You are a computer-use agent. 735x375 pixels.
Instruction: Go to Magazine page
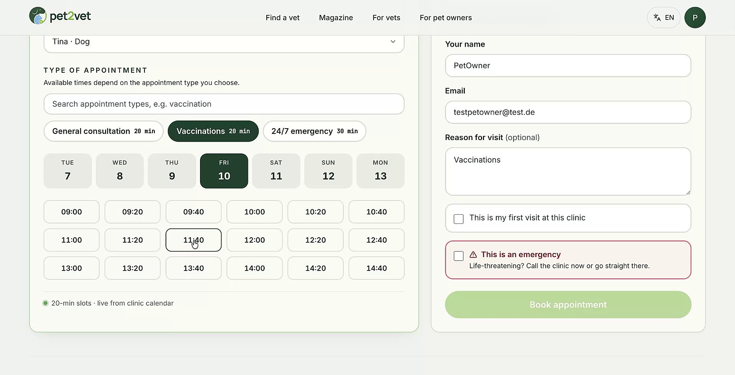pos(336,18)
